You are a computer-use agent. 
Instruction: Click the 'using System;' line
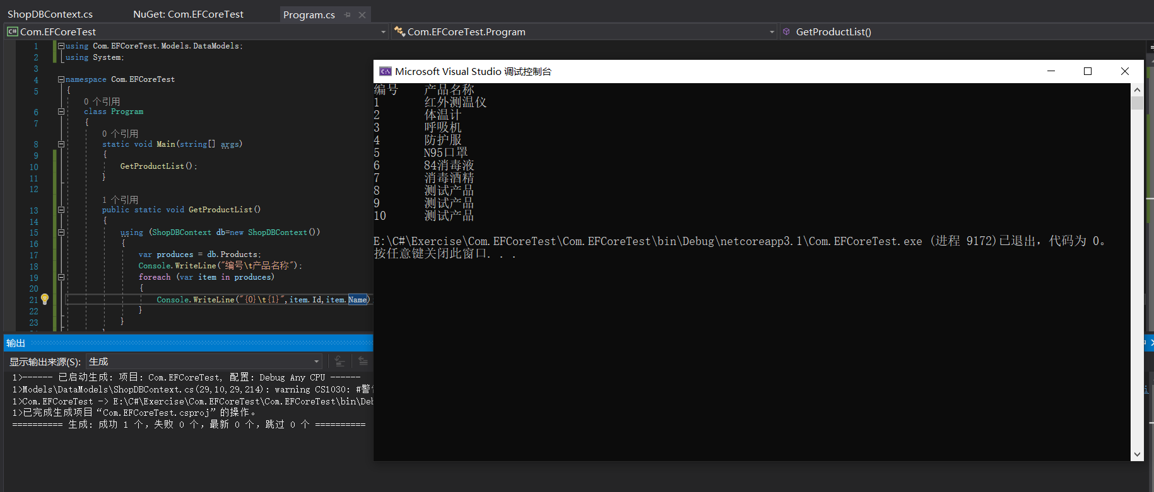[95, 57]
